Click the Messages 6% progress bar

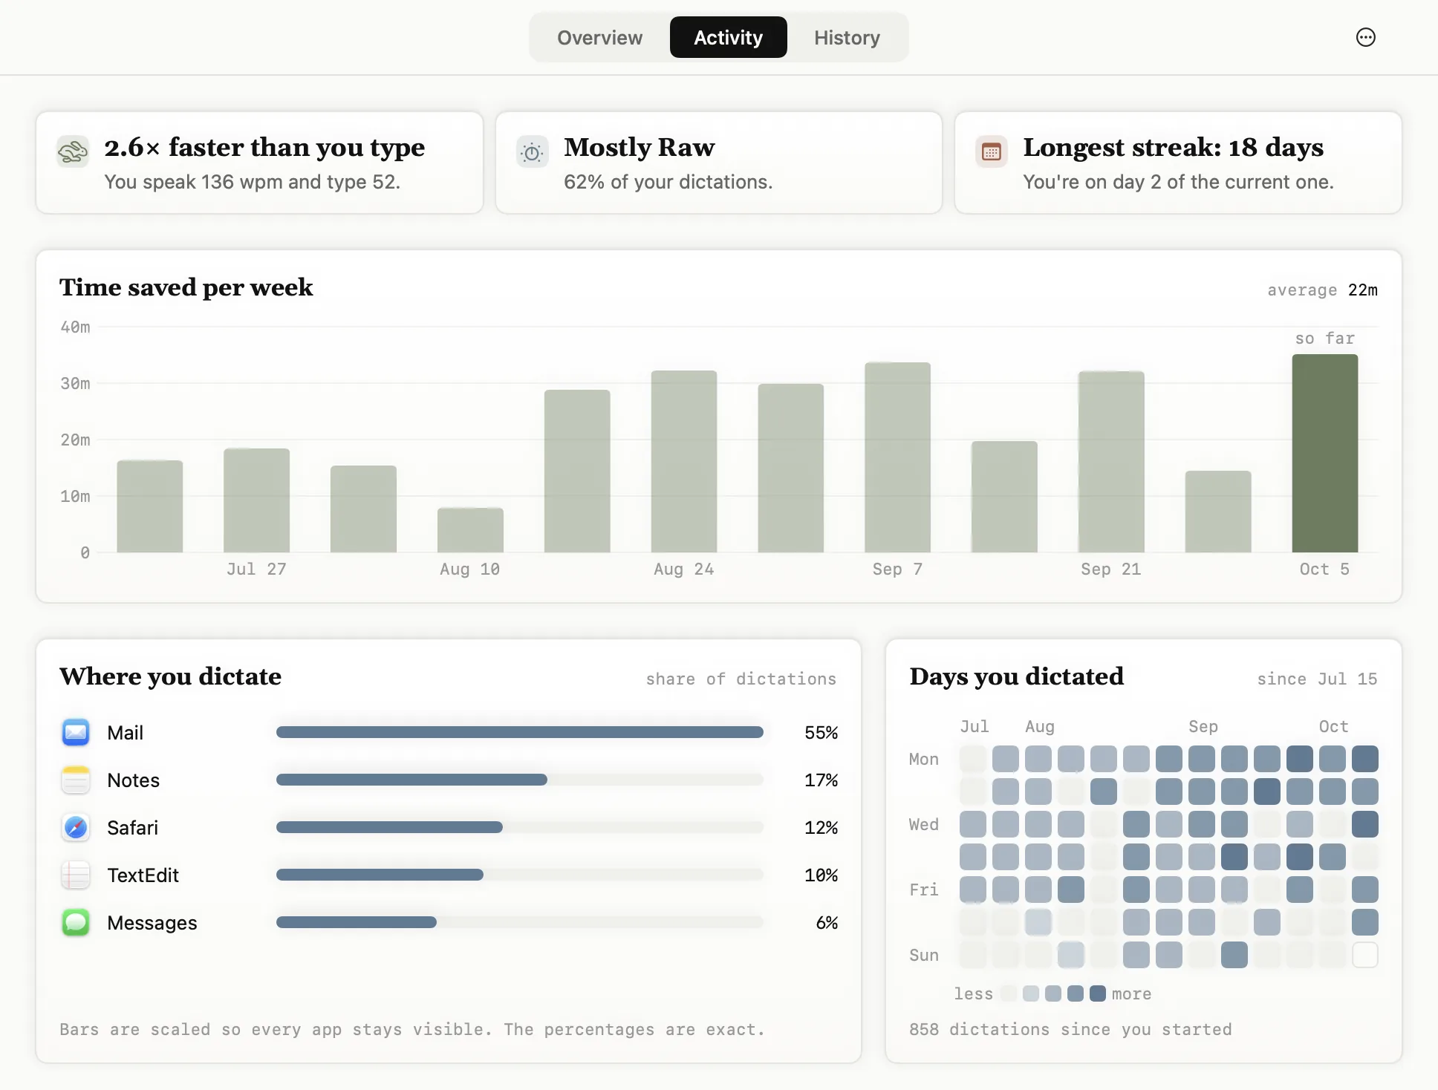[x=520, y=922]
